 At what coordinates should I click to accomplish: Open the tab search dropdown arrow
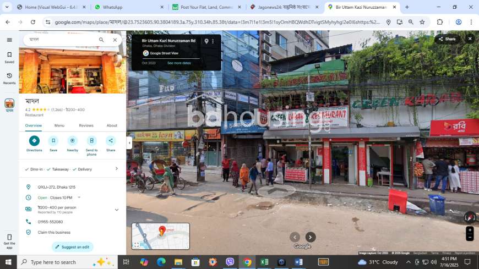point(7,7)
